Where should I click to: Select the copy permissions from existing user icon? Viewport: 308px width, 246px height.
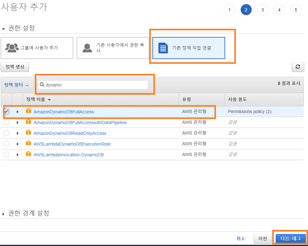click(x=87, y=48)
